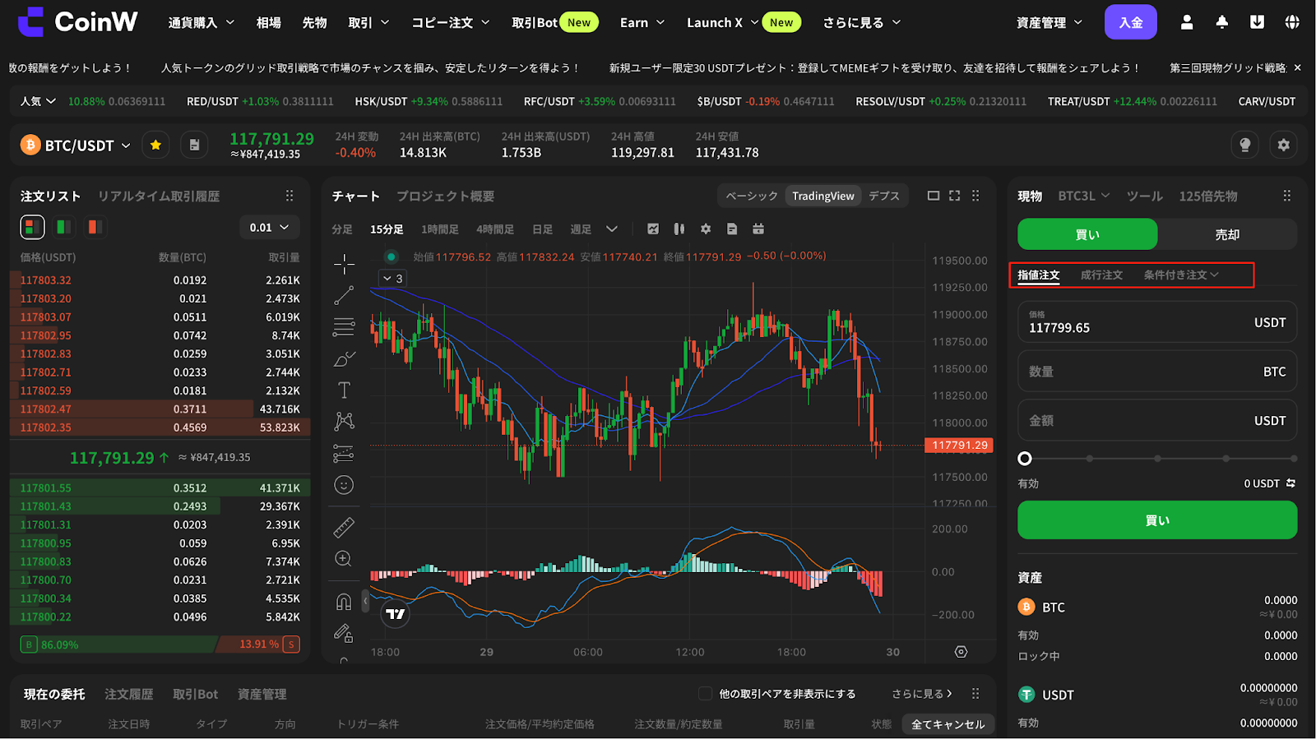1316x739 pixels.
Task: Open the BTC/USDT pair selector
Action: click(x=76, y=145)
